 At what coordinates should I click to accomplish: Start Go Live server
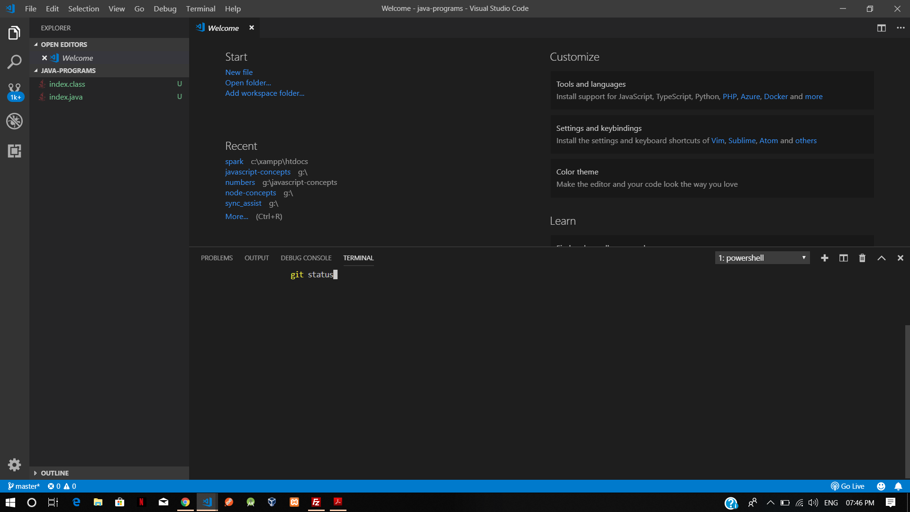[x=847, y=486]
